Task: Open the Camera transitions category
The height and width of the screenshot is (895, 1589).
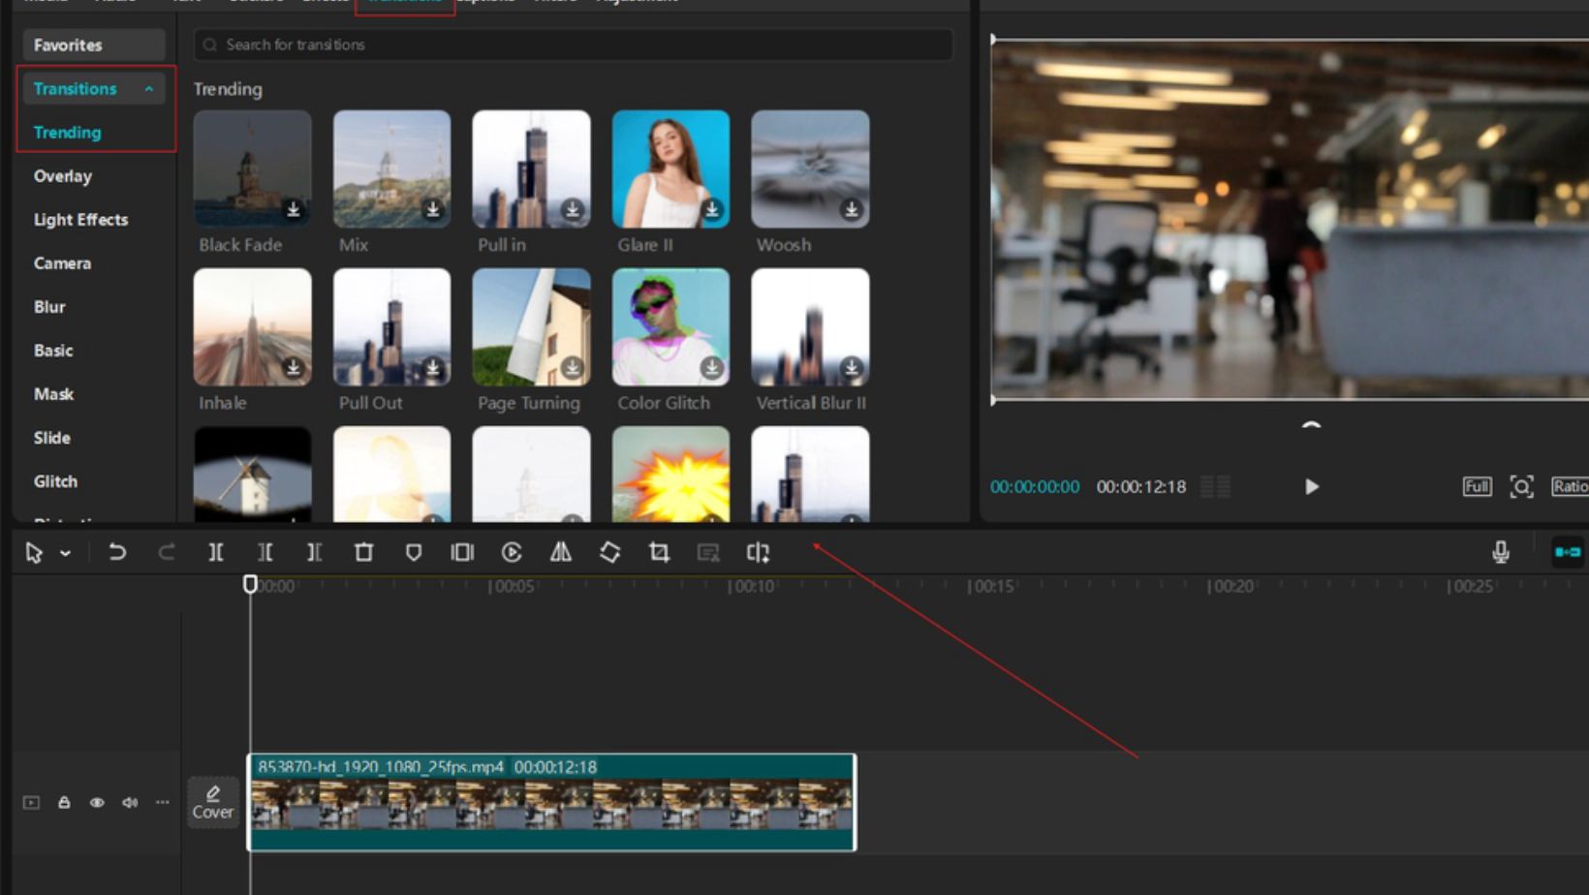Action: pyautogui.click(x=62, y=263)
